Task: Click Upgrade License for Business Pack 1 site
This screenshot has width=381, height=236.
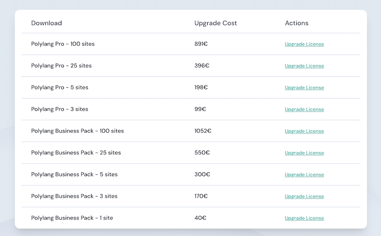Action: coord(304,218)
